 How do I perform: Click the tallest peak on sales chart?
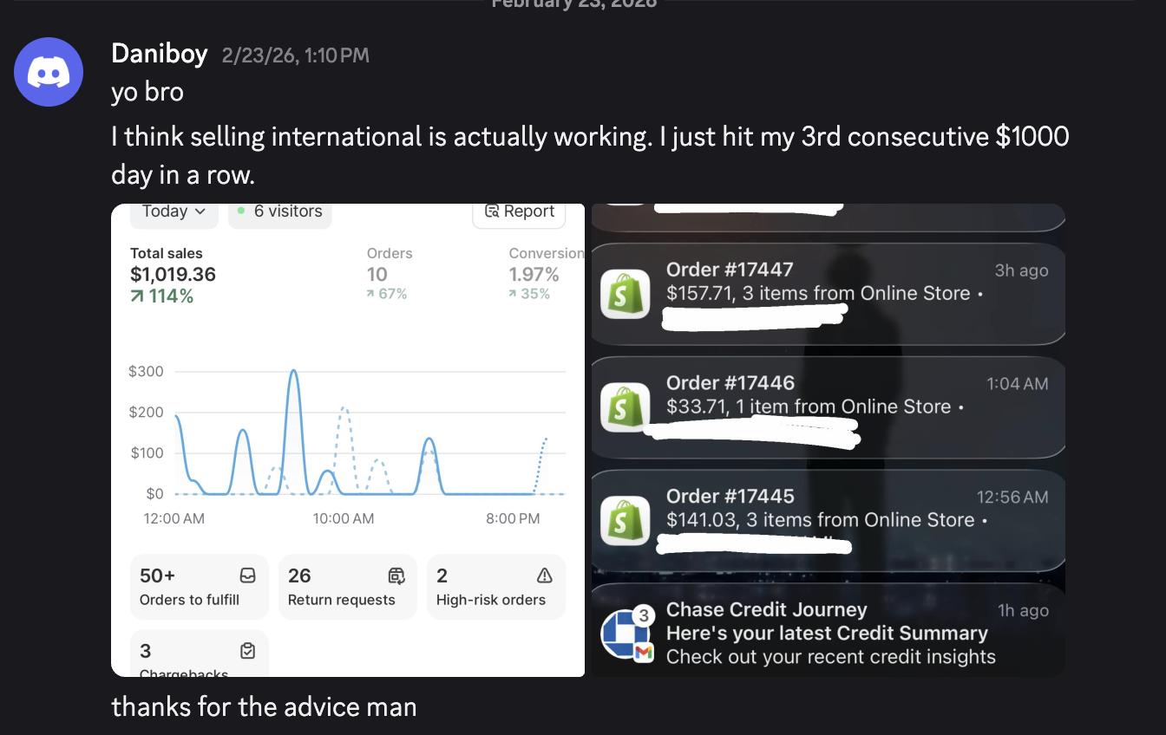coord(293,371)
